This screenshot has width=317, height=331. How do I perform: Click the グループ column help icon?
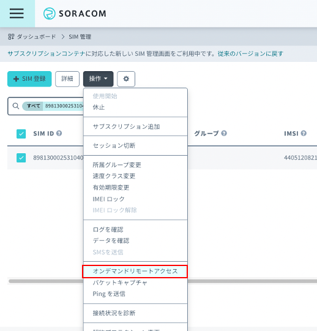224,133
